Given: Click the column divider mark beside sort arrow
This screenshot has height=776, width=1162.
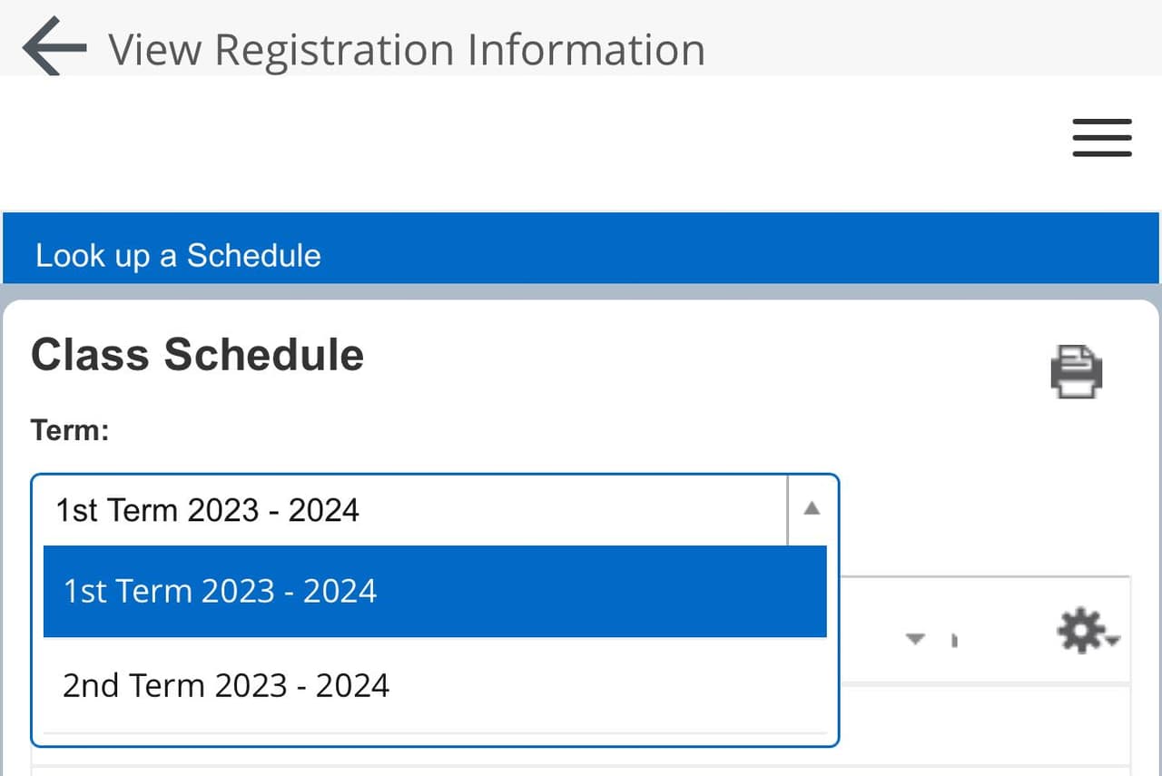Looking at the screenshot, I should point(954,641).
